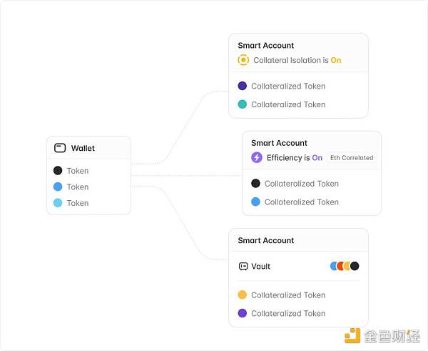Viewport: 428px width, 351px height.
Task: Select the bottom Smart Account title
Action: [265, 240]
